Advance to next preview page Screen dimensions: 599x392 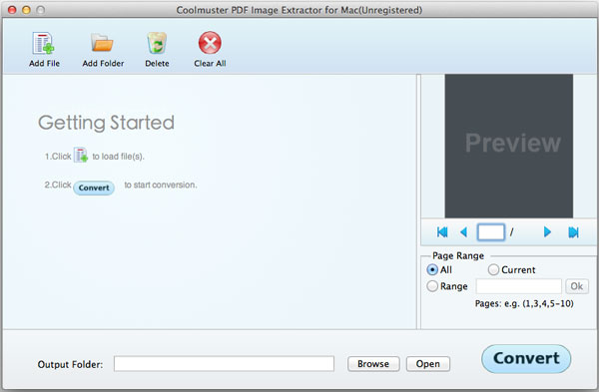pos(547,232)
